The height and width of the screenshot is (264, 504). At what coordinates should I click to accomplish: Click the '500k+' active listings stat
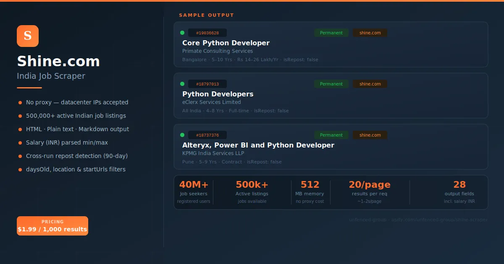click(252, 185)
